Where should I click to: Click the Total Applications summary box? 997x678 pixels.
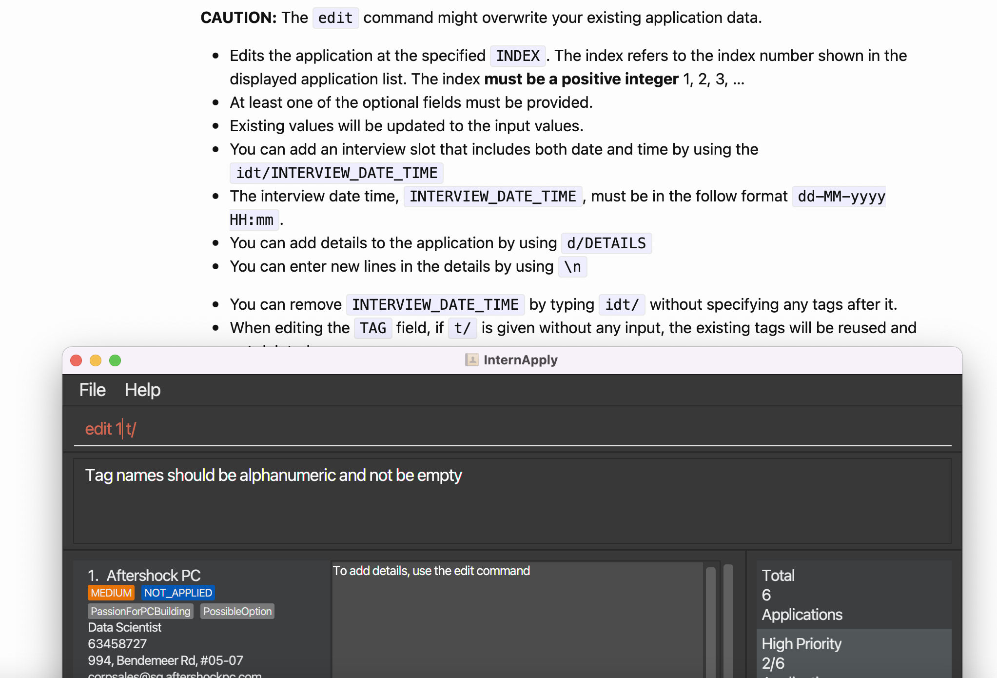[x=853, y=595]
